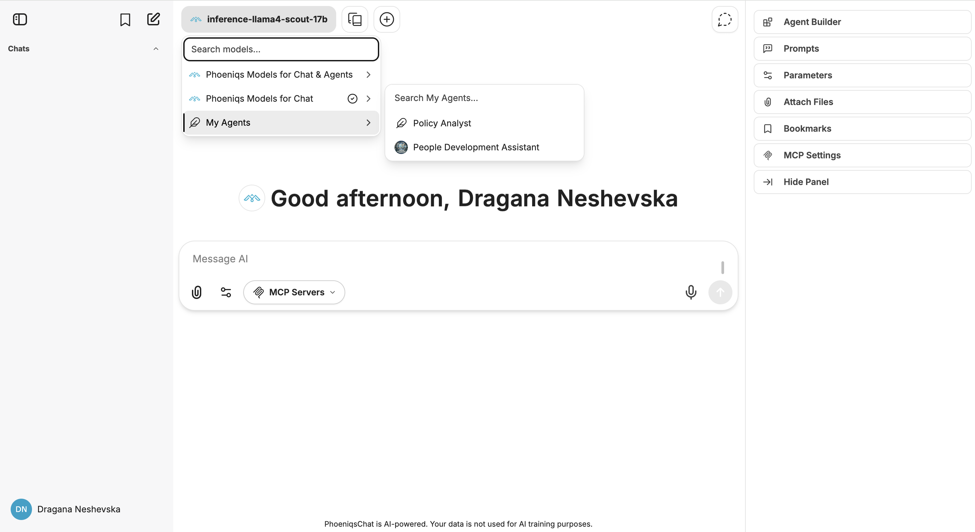
Task: Start a new chat with pencil icon
Action: [x=153, y=19]
